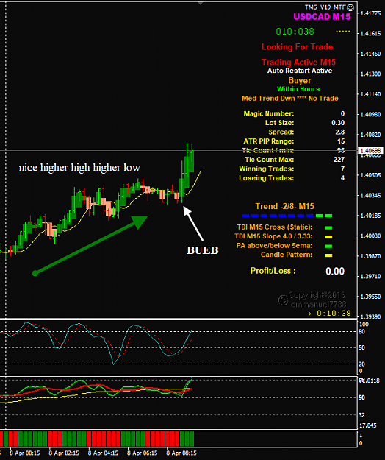This screenshot has height=460, width=385.
Task: Click the yellow dotted line beside 010:038
Action: click(x=343, y=32)
